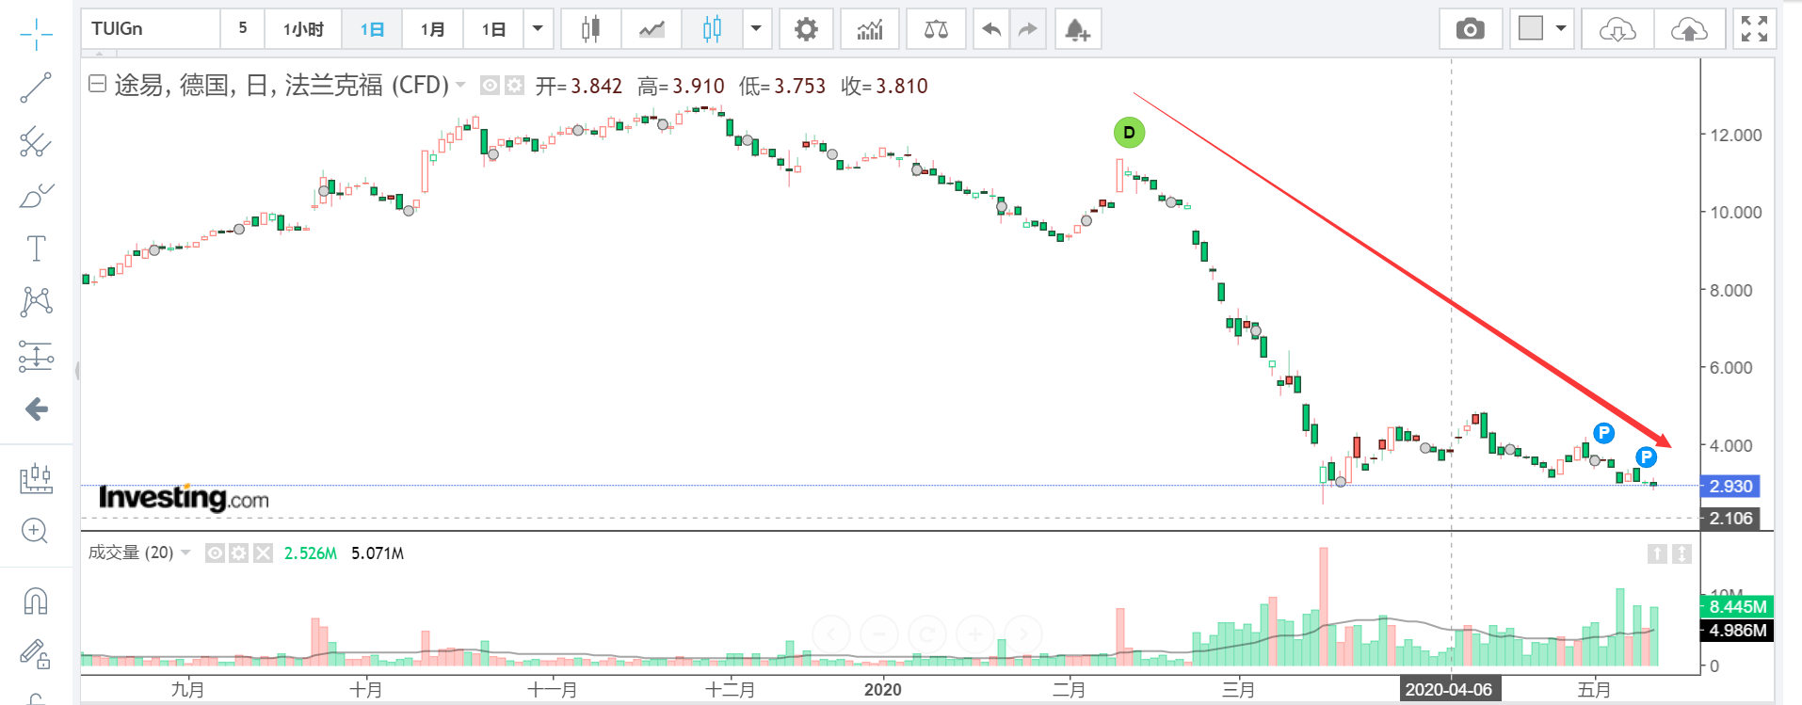Click the 12.000 price axis label
The image size is (1802, 705).
(1735, 136)
